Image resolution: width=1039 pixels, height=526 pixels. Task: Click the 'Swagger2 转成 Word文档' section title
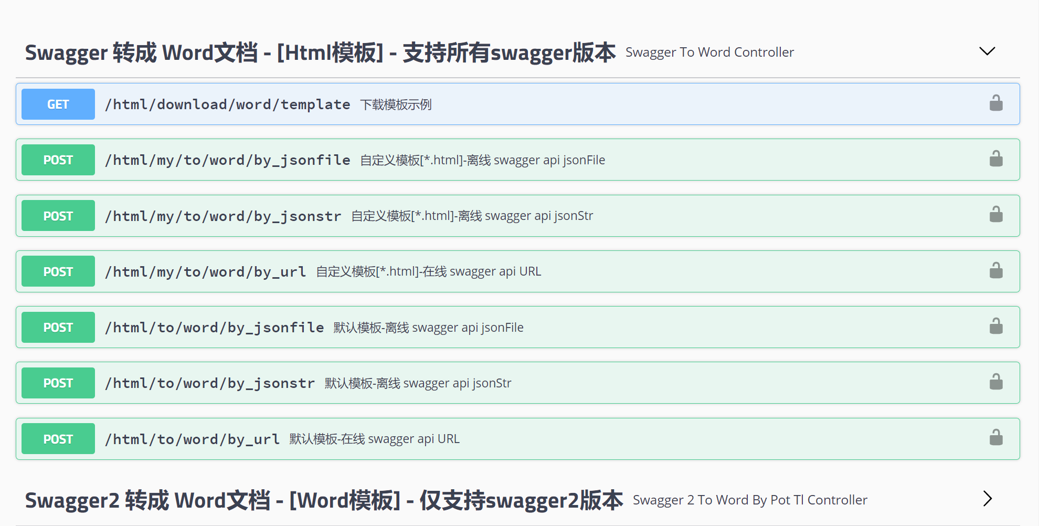point(324,500)
